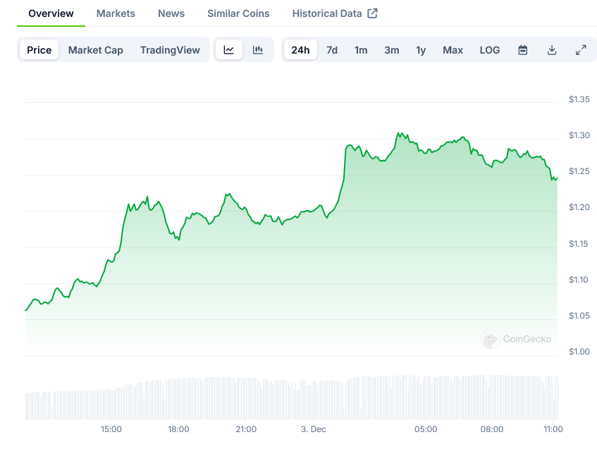597x449 pixels.
Task: Go to the News tab
Action: coord(171,13)
